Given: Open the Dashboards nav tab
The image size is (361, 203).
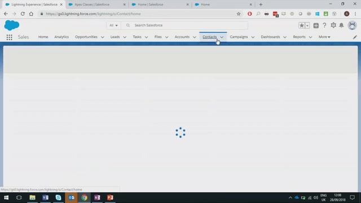Looking at the screenshot, I should click(x=270, y=37).
